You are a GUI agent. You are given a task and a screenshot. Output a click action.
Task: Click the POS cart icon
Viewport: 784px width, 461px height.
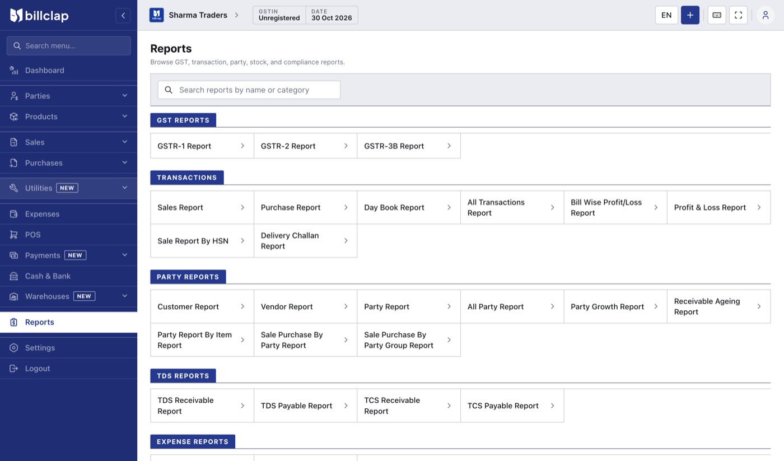tap(14, 235)
